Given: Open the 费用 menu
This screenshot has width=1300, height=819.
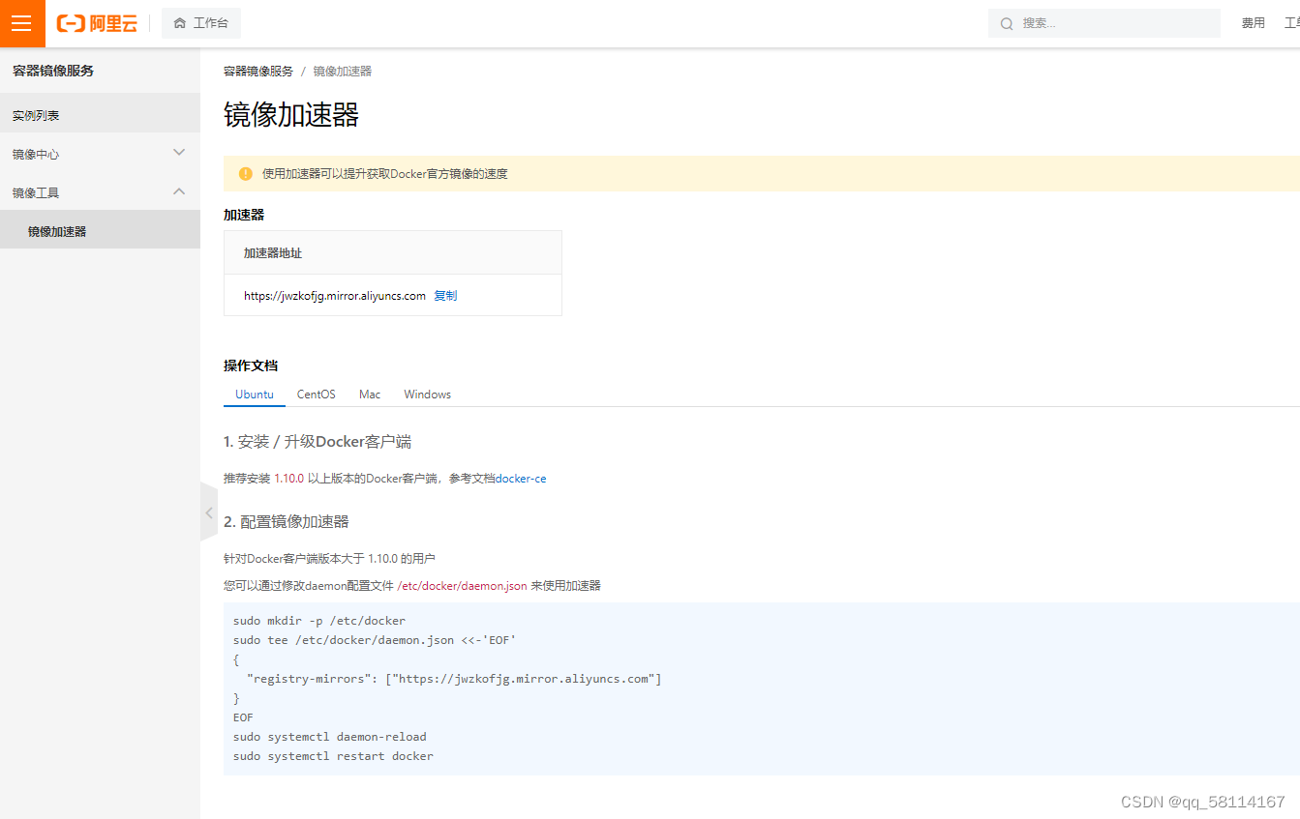Looking at the screenshot, I should coord(1254,23).
